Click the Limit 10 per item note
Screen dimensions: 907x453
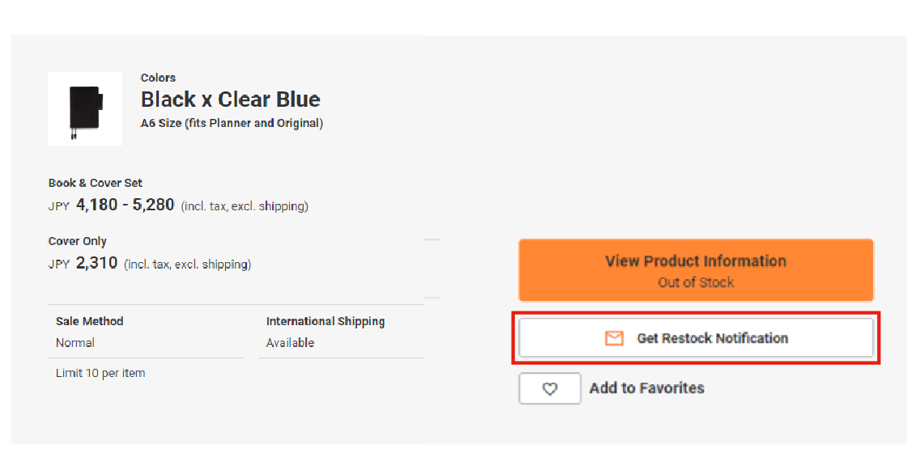click(x=100, y=373)
